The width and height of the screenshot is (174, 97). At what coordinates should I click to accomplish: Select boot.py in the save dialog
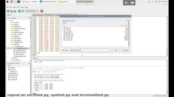tap(68, 28)
